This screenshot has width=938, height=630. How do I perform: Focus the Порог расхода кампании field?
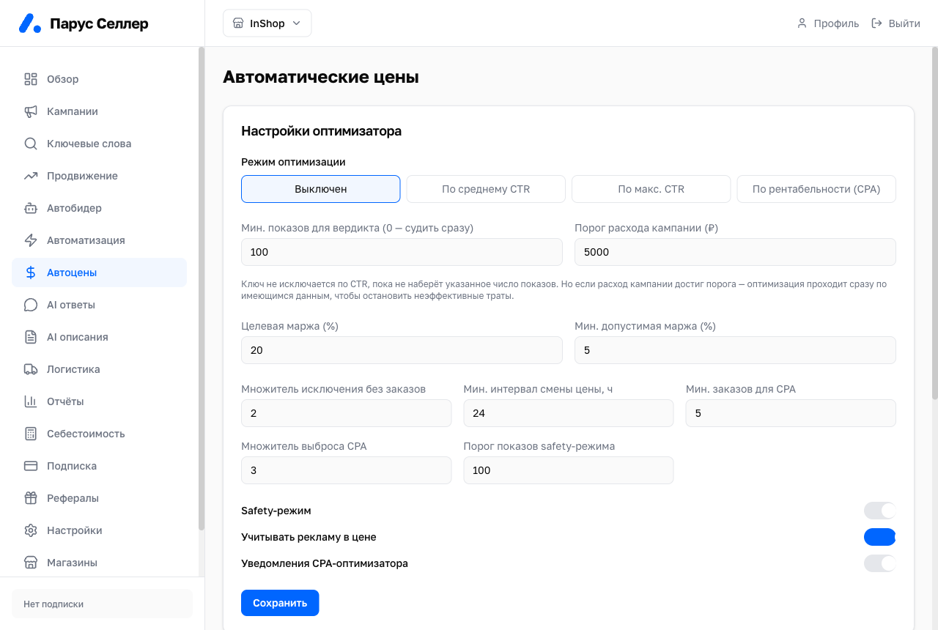735,252
